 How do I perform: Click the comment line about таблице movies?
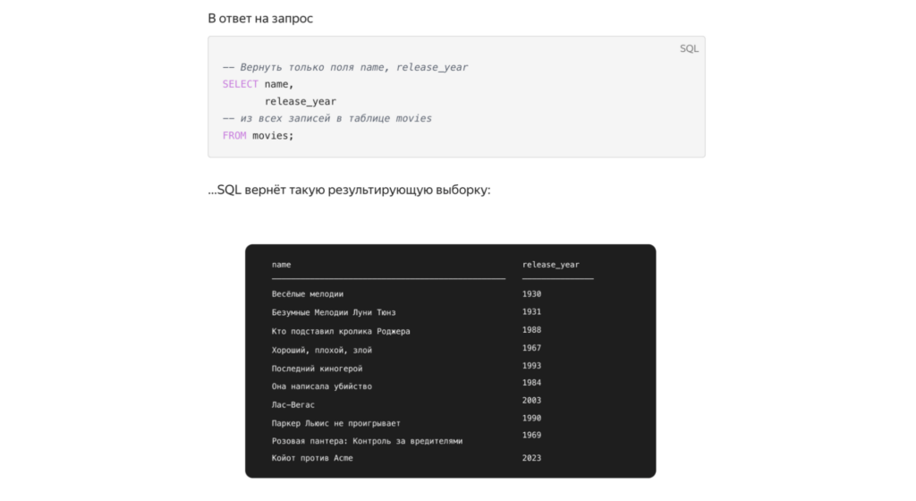point(327,118)
